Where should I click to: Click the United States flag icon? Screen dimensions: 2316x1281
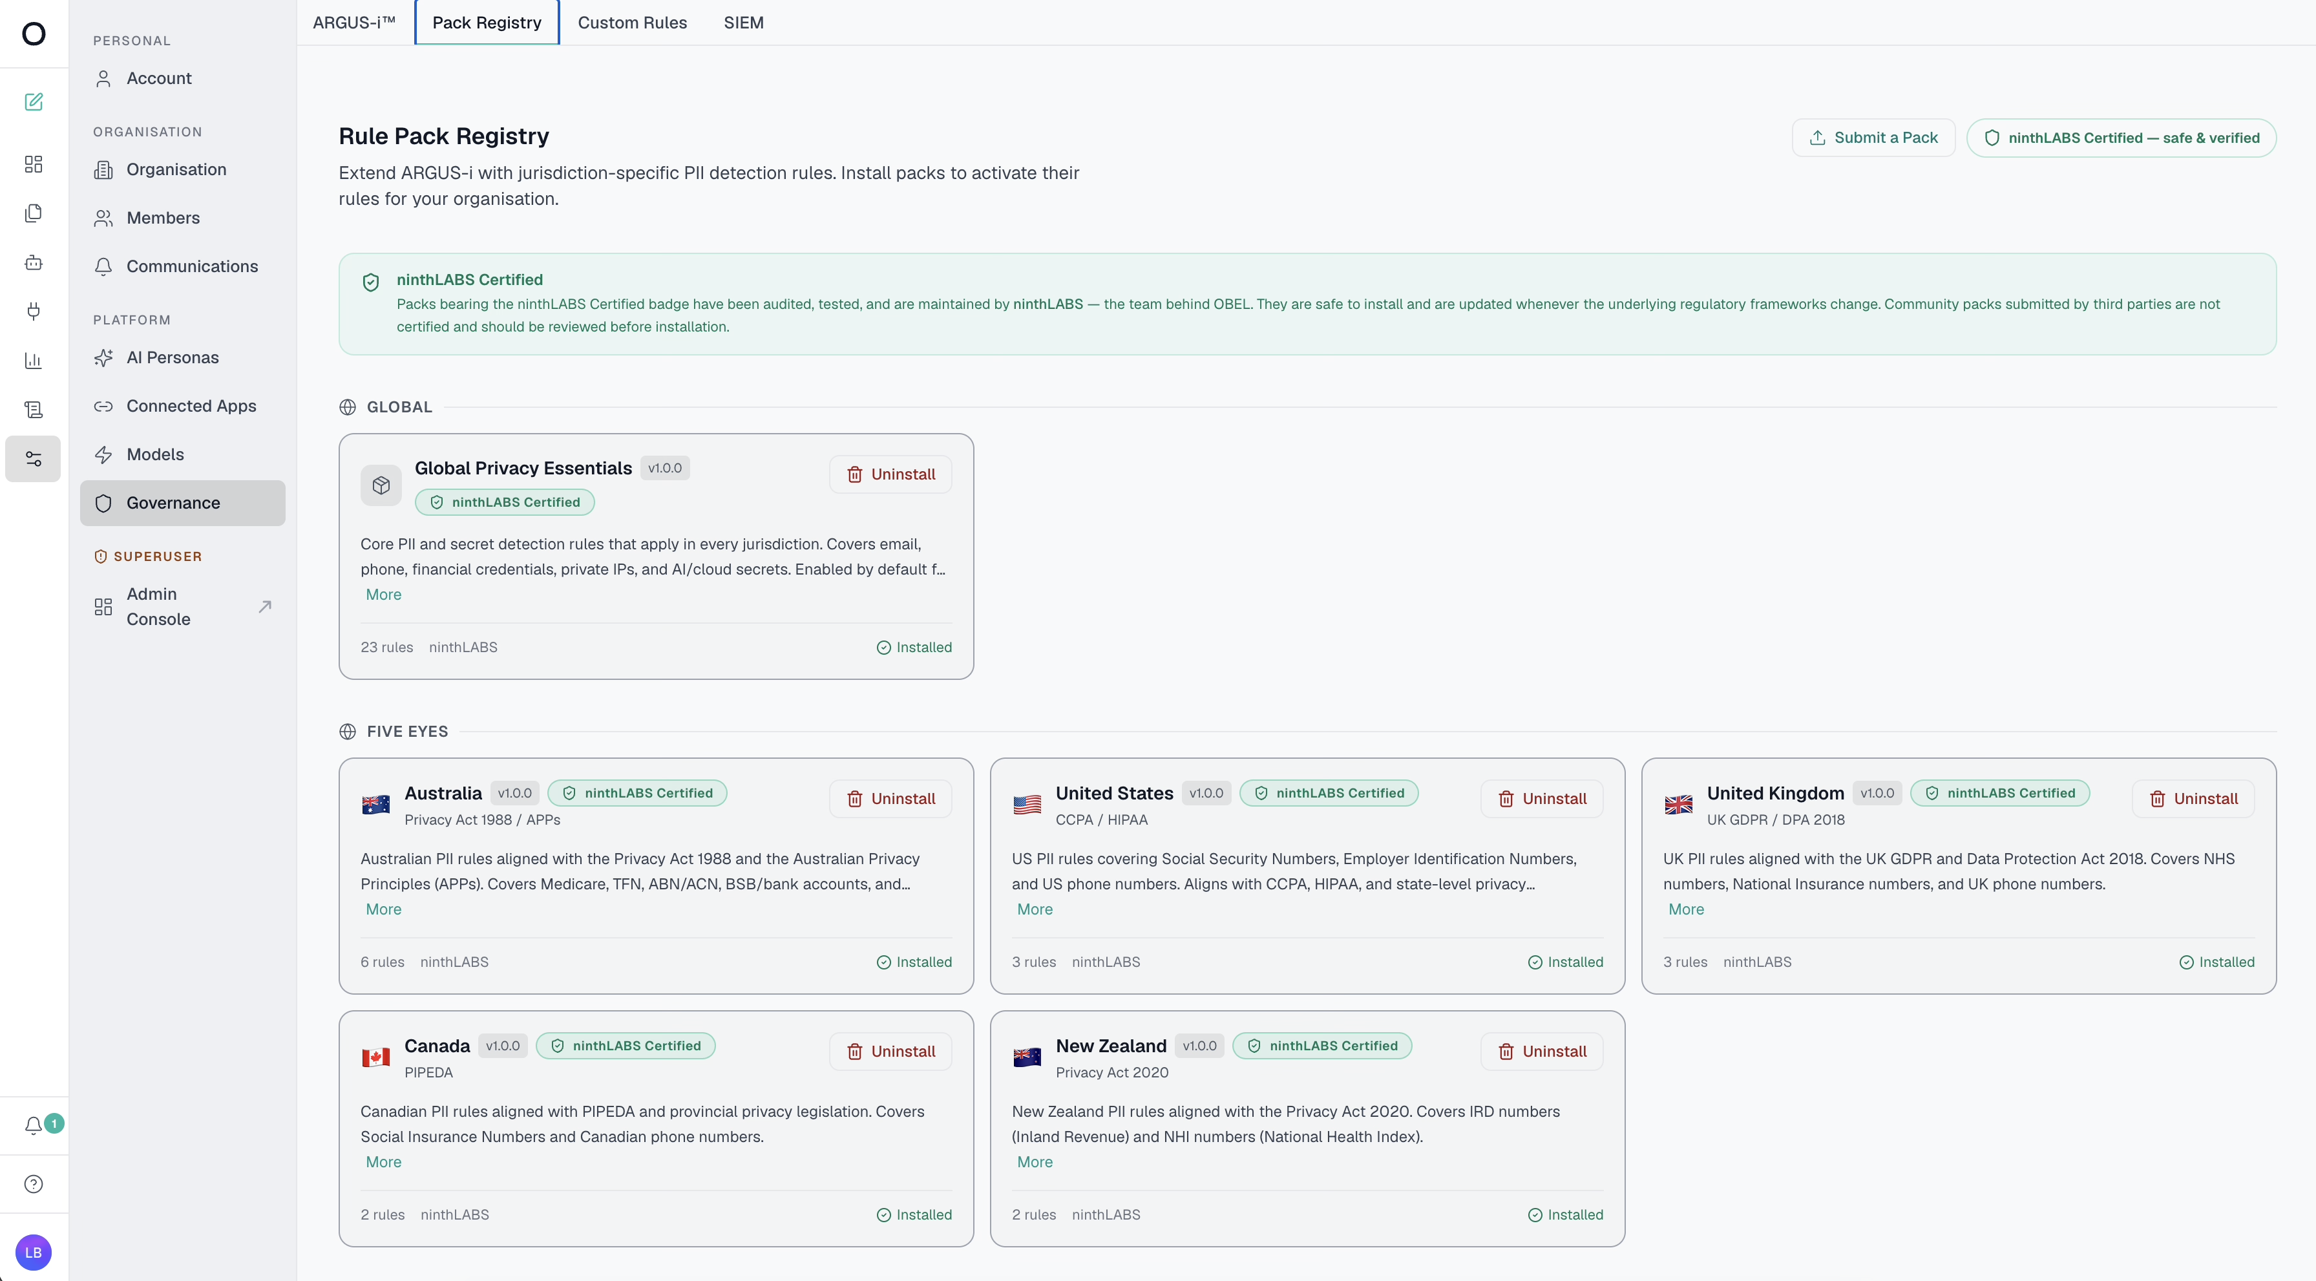[1027, 803]
